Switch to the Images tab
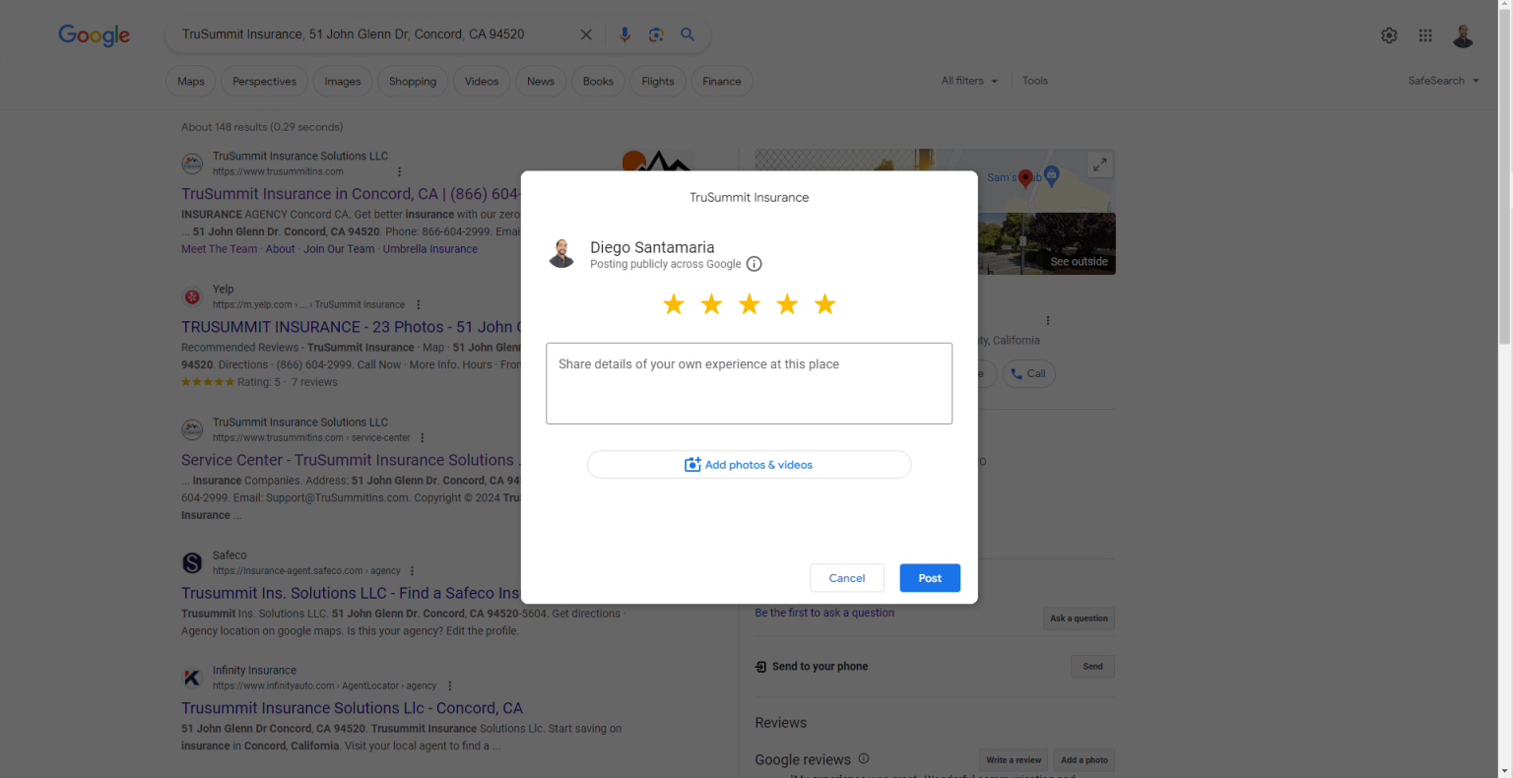The width and height of the screenshot is (1513, 778). [x=343, y=82]
